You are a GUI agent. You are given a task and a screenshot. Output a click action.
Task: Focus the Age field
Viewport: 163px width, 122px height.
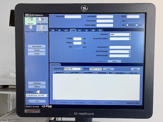tap(133, 21)
